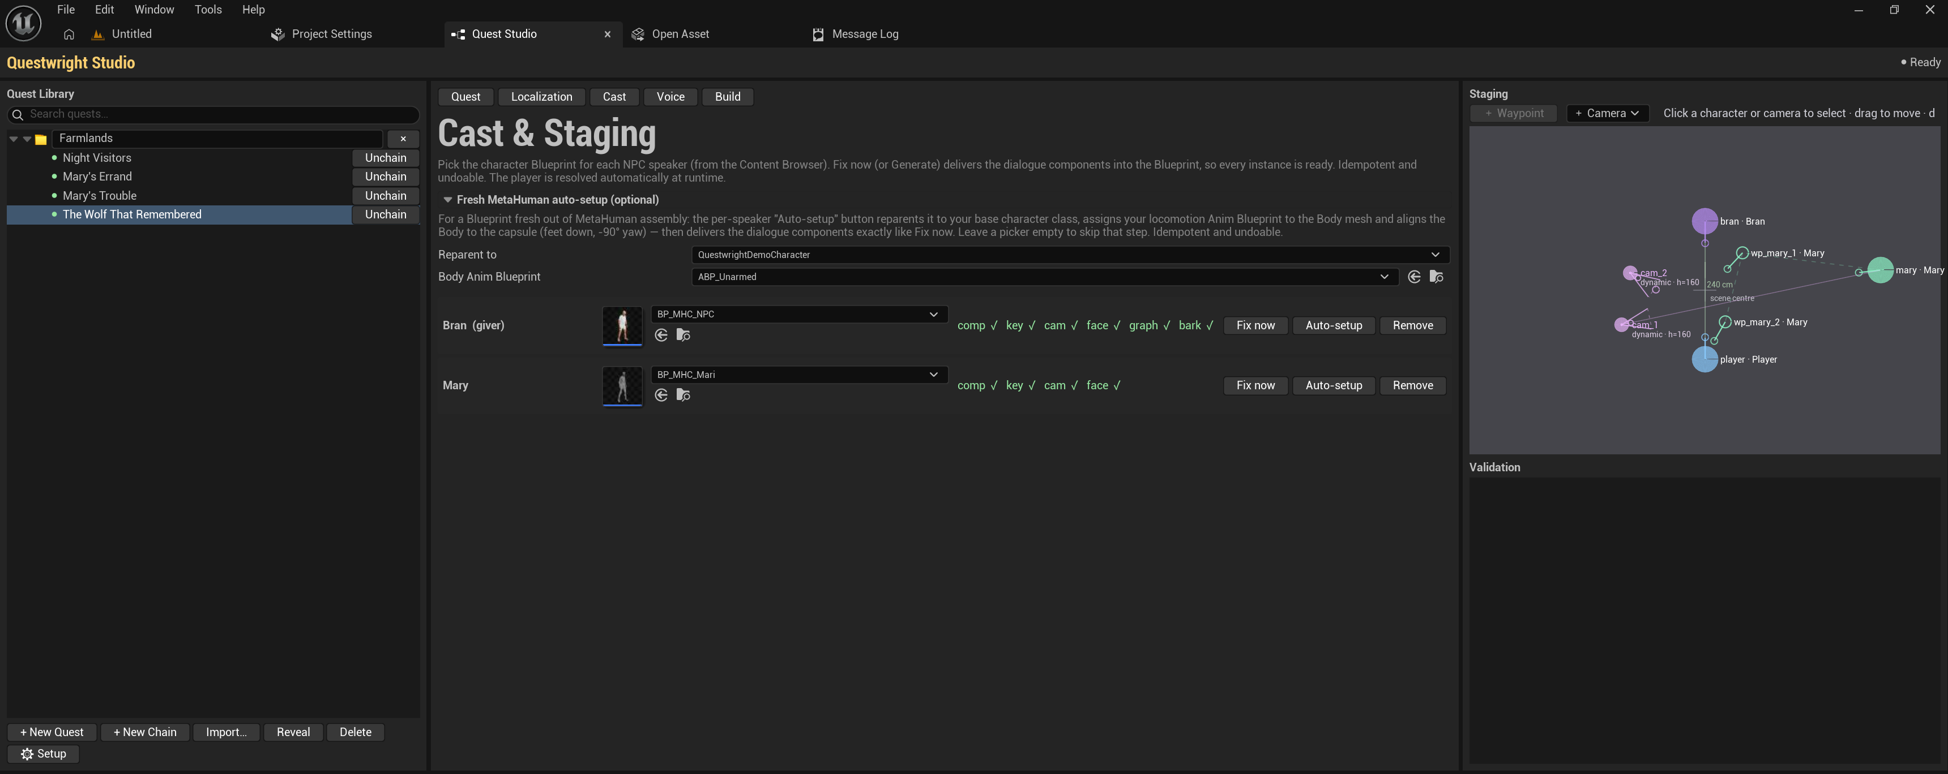Image resolution: width=1948 pixels, height=774 pixels.
Task: Click the + New Chain button
Action: pos(144,732)
